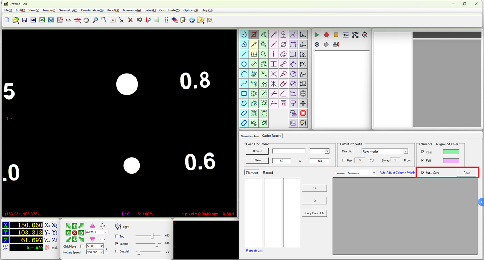
Task: Click the Browse button
Action: tap(258, 151)
